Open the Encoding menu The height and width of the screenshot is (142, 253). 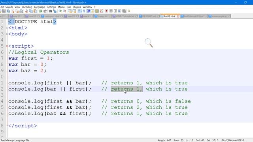pyautogui.click(x=27, y=7)
